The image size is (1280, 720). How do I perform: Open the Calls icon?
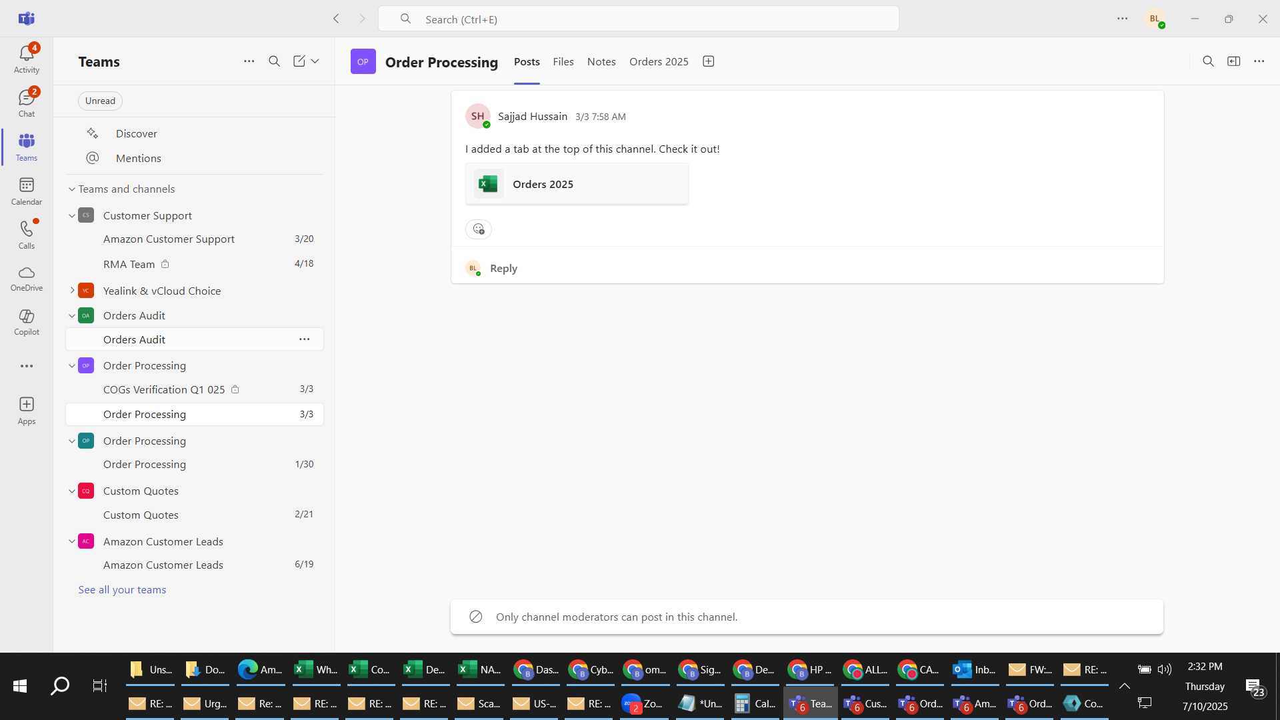click(27, 235)
